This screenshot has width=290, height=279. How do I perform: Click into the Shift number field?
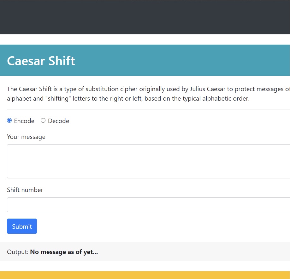tap(148, 205)
